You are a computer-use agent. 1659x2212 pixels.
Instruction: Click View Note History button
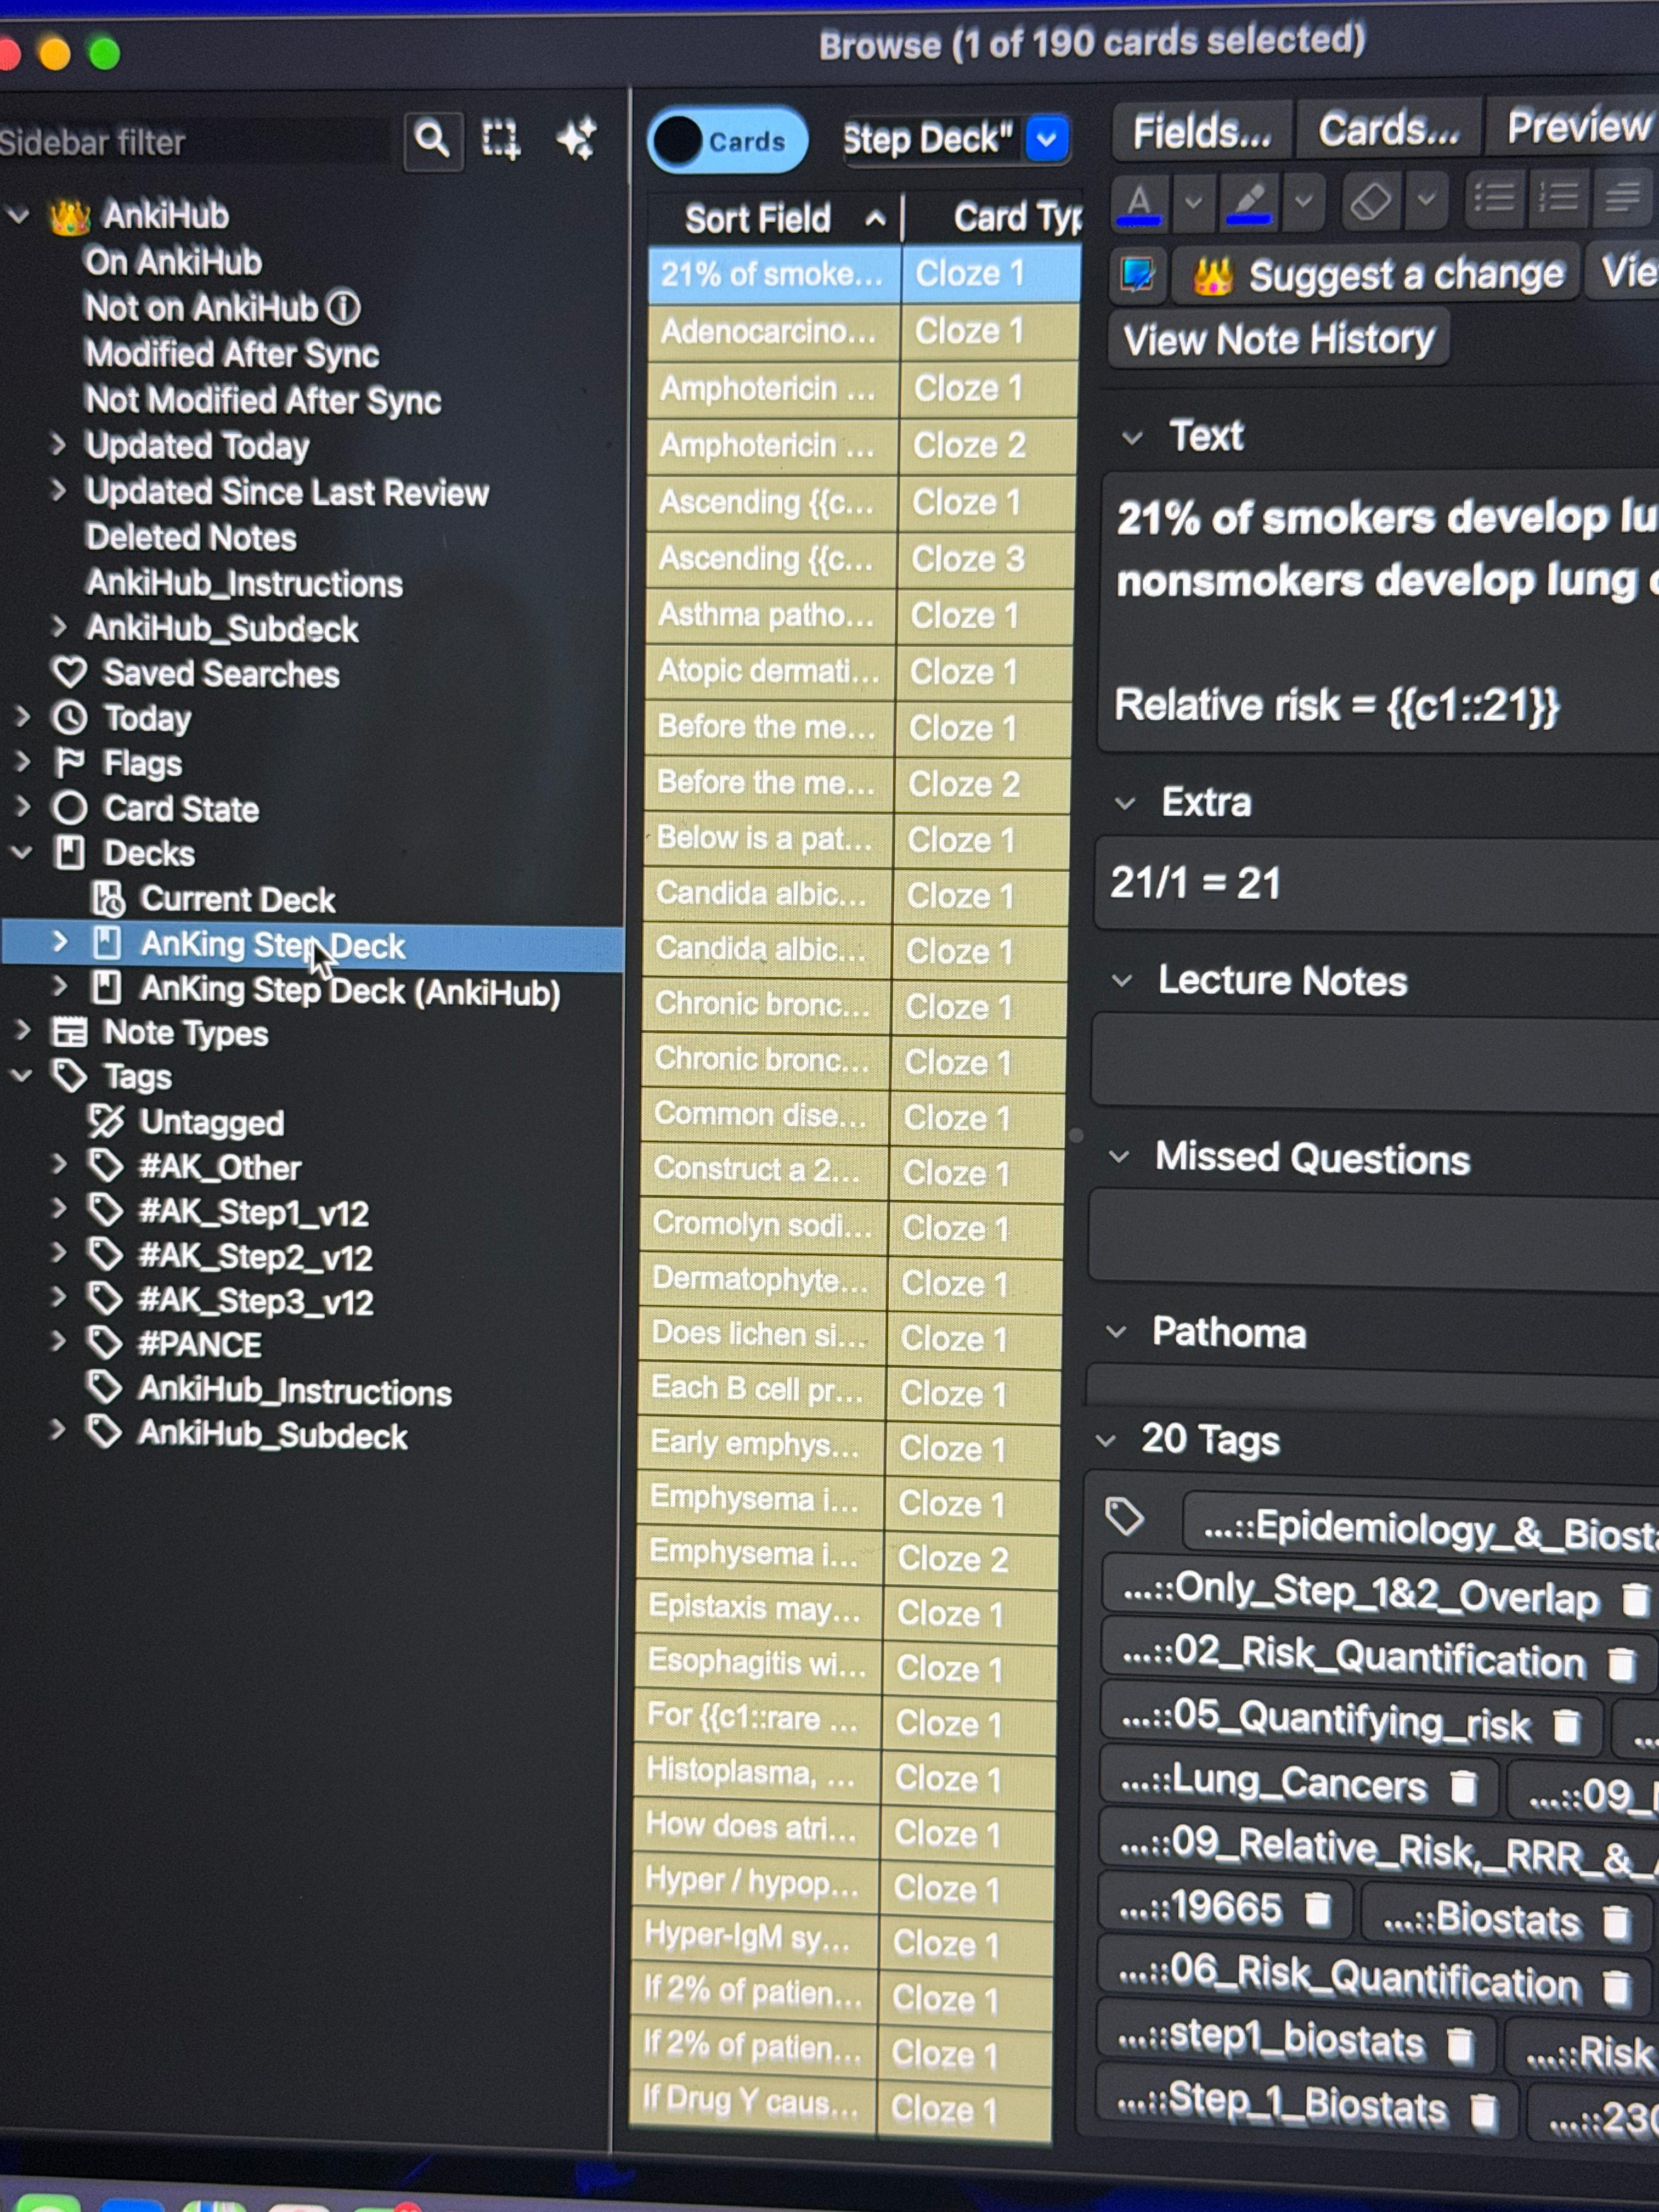click(1279, 340)
